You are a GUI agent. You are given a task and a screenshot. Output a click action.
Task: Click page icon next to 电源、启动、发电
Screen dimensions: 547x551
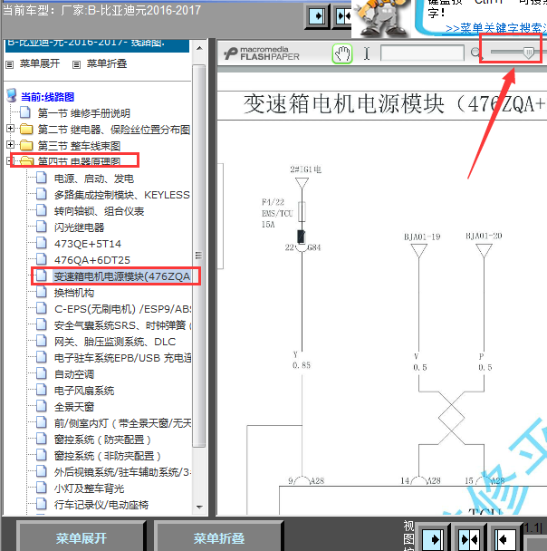pos(42,178)
